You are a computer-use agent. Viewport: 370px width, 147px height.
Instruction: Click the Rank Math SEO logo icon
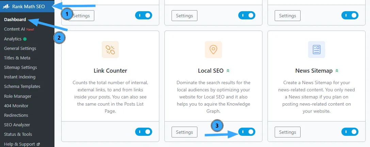coord(6,6)
